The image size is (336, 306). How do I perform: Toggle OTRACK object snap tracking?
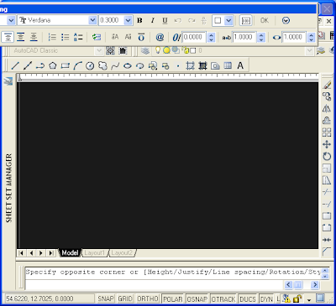[x=223, y=299]
